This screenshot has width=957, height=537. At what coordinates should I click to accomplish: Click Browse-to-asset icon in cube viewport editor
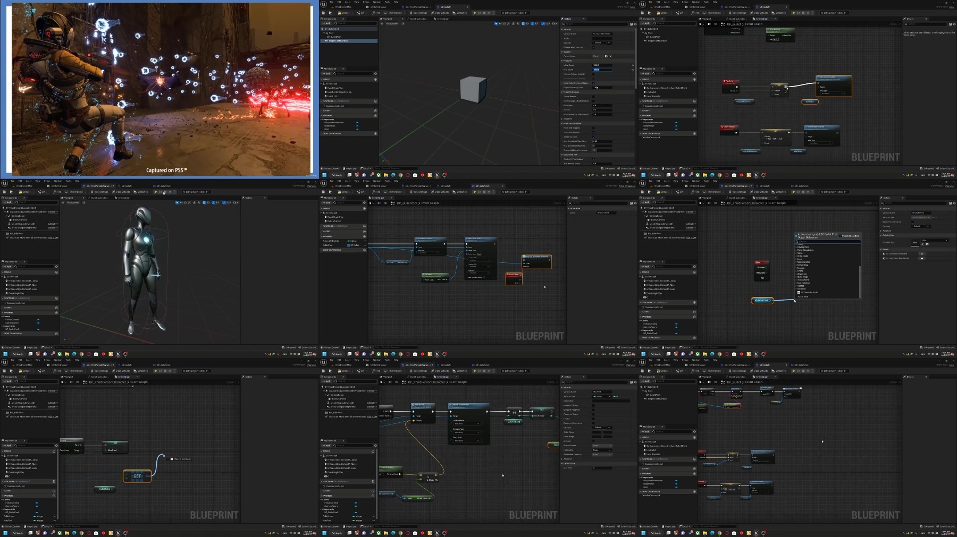point(330,13)
